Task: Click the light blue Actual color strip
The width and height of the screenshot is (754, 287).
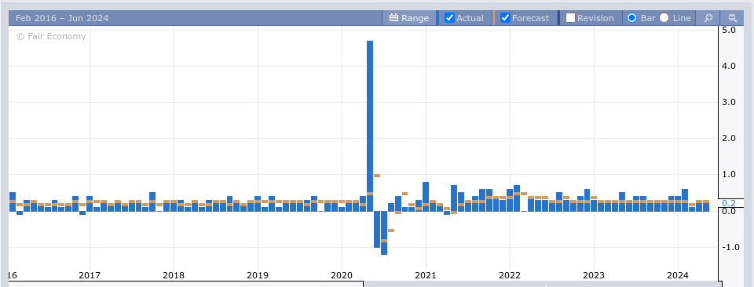Action: (x=437, y=18)
